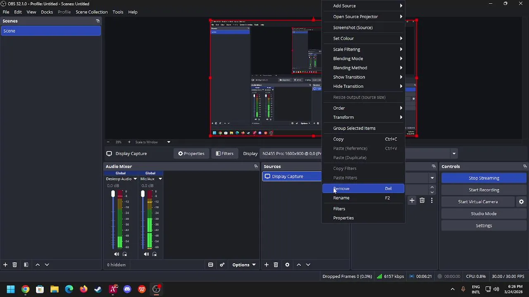Zoom out preview with minus icon

[108, 142]
